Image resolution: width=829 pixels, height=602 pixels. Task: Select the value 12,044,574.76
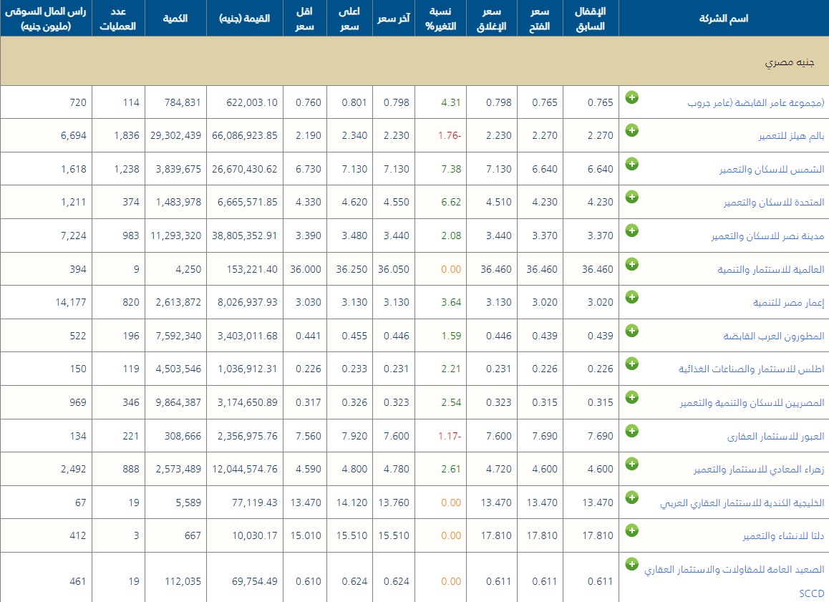coord(245,469)
